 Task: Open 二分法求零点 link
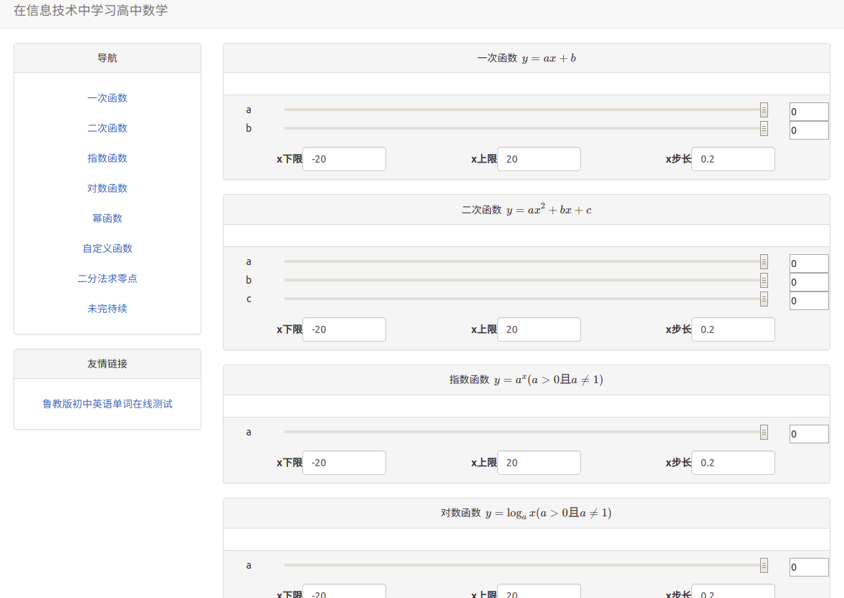pyautogui.click(x=107, y=279)
